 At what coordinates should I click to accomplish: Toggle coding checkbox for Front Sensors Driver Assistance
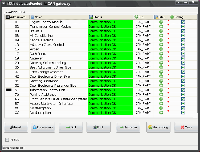coord(183,99)
